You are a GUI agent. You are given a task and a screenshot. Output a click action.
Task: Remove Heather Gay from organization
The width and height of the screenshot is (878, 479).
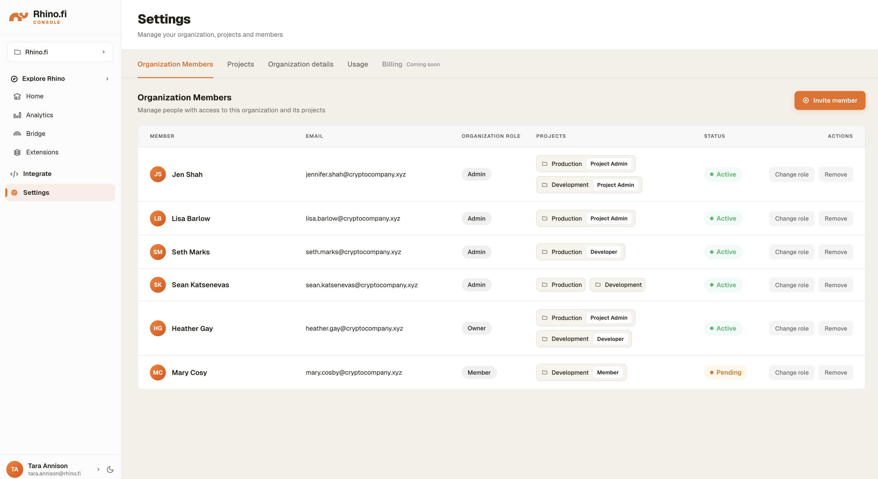point(835,328)
